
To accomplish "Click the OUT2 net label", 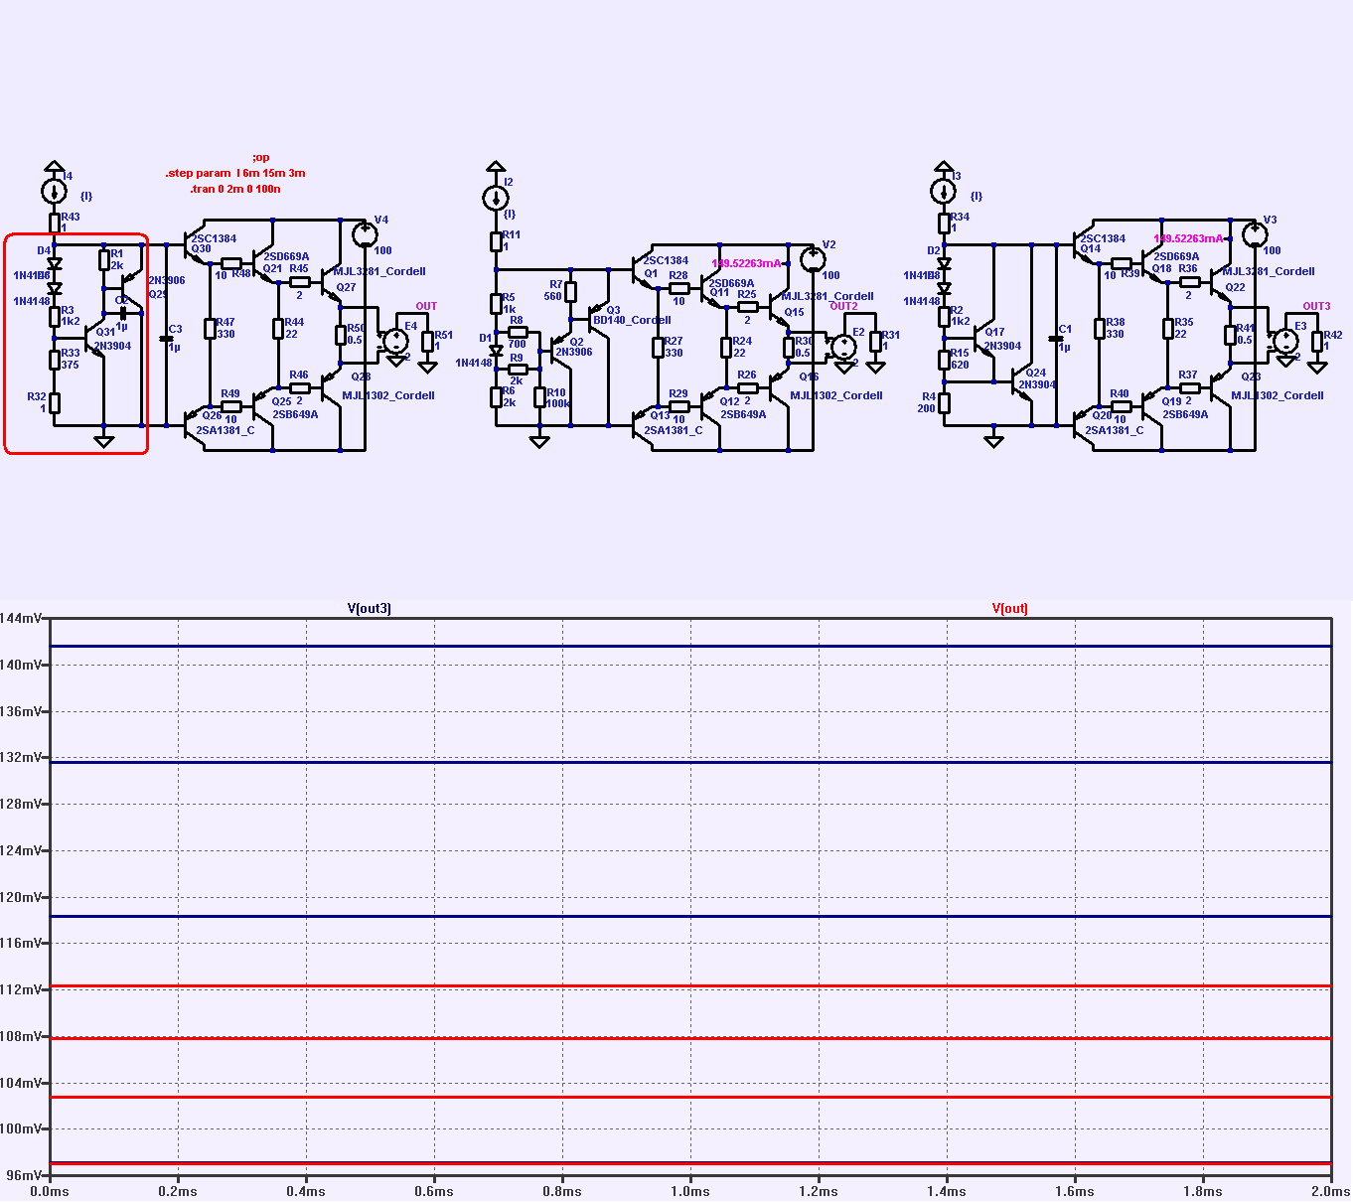I will click(843, 307).
